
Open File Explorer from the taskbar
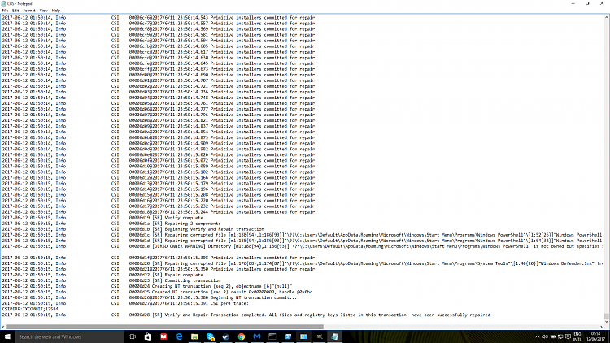point(194,336)
